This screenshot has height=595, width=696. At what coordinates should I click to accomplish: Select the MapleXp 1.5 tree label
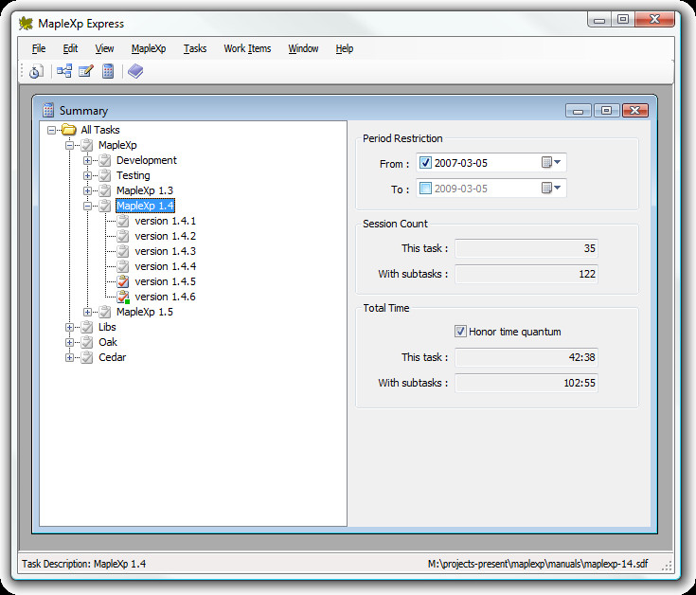click(145, 312)
